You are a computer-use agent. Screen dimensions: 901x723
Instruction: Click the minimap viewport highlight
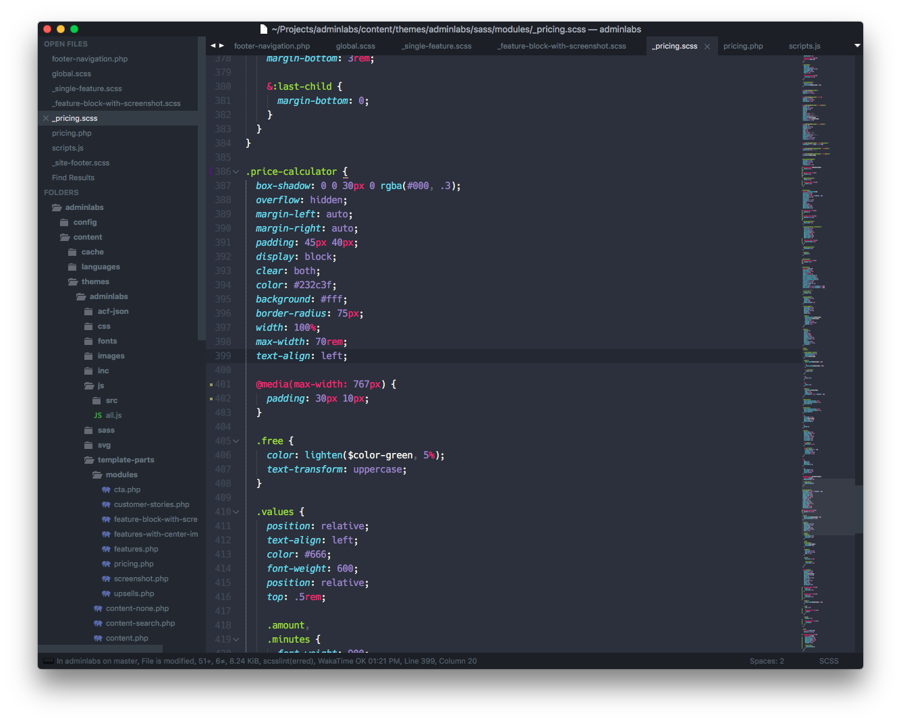point(829,506)
